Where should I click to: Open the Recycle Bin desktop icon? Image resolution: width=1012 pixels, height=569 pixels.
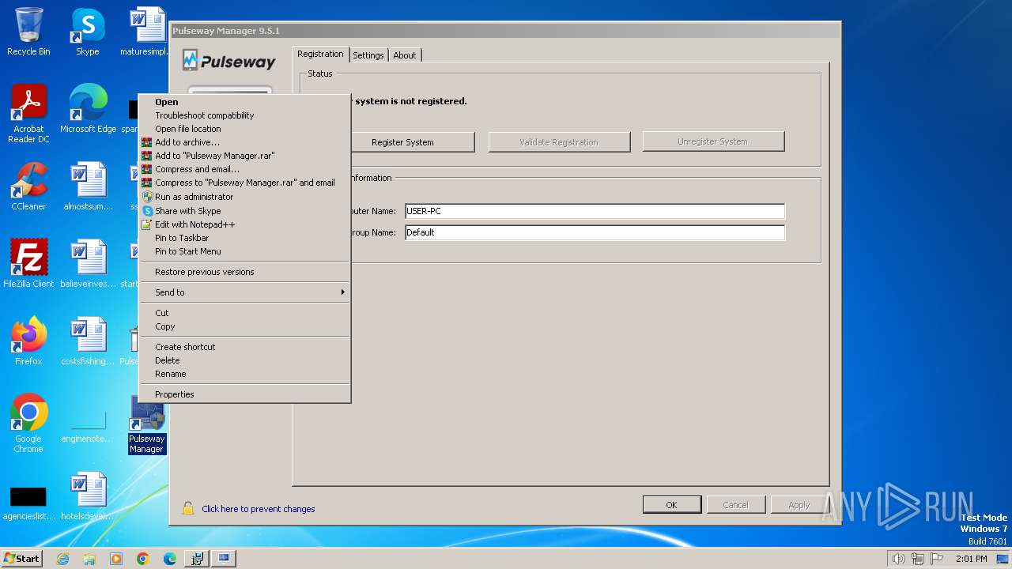[28, 32]
